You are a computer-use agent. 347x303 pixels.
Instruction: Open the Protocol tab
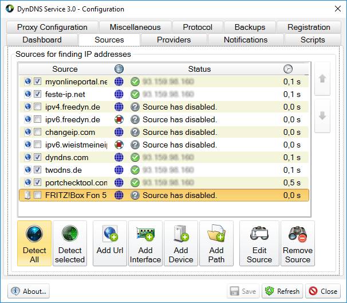click(198, 27)
